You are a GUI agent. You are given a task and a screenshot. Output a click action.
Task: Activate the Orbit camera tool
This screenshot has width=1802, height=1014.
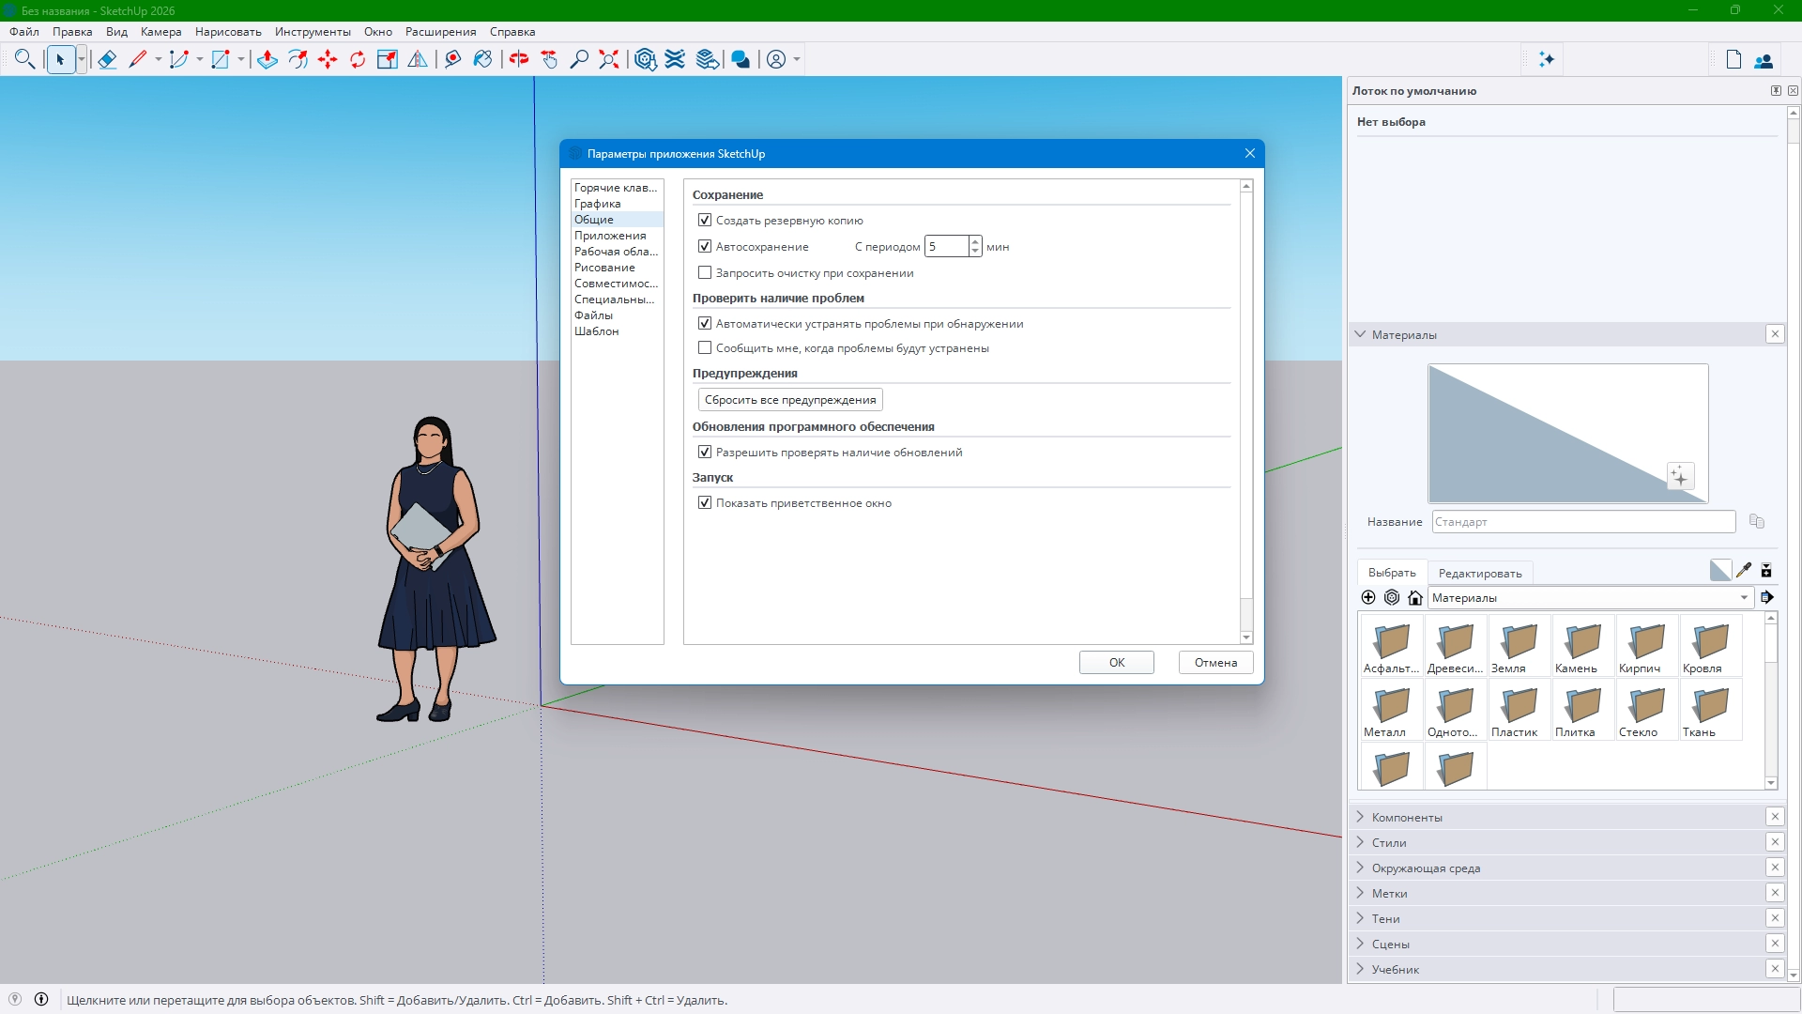tap(519, 60)
